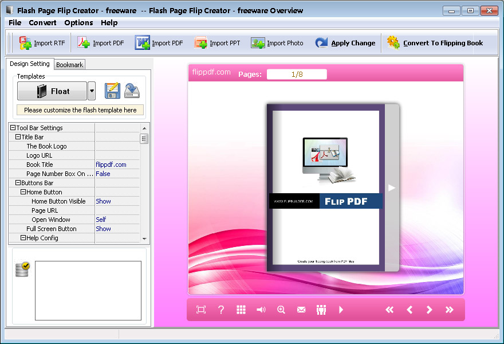Click the book cover page preview

(x=326, y=187)
